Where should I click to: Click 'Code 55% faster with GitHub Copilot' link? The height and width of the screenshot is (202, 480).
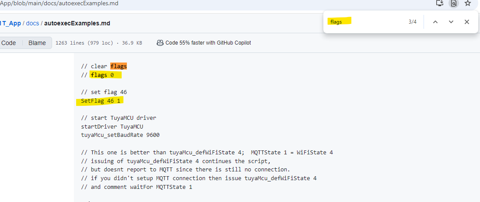(x=208, y=43)
